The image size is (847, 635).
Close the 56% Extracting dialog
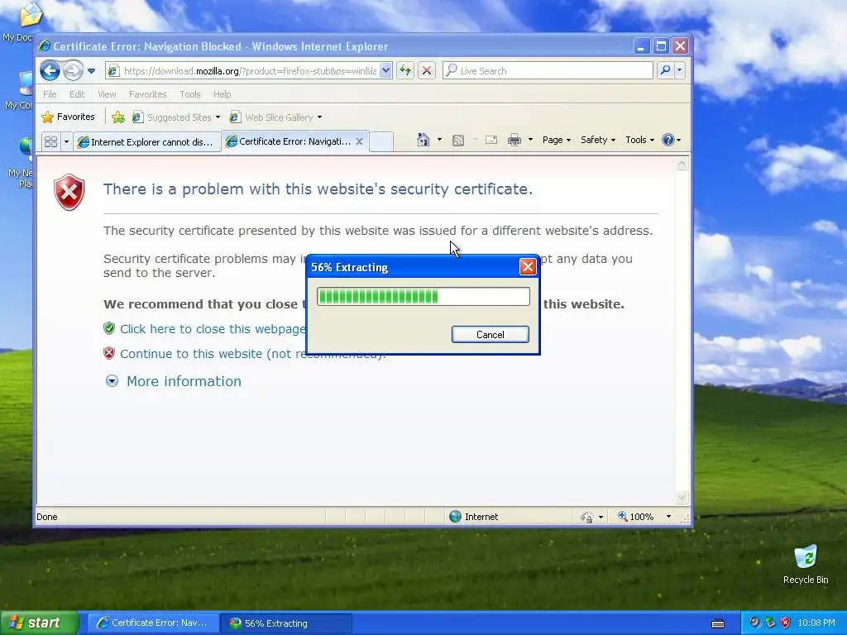click(528, 267)
